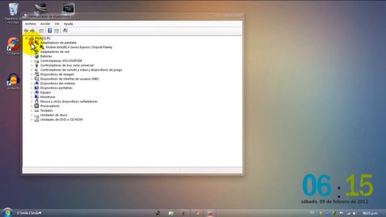Expand Adaptadores de red arrow
Viewport: 386px width, 217px height.
(x=31, y=52)
